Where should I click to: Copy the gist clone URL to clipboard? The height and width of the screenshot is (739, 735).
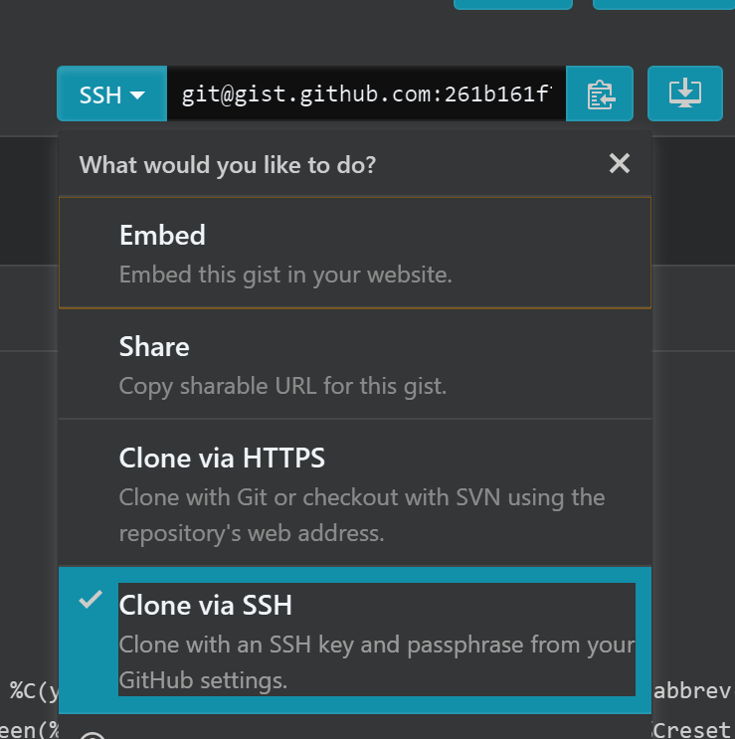pos(600,93)
